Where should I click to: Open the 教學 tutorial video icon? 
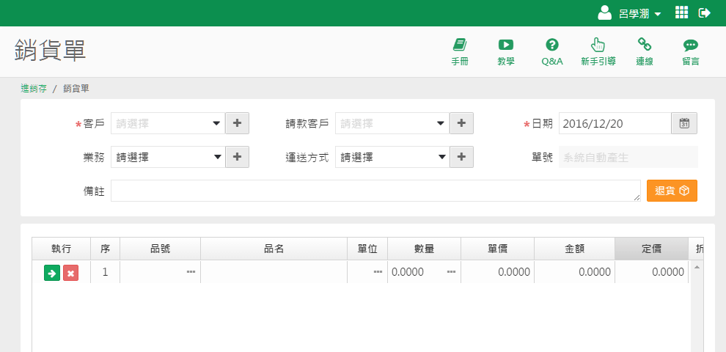tap(505, 51)
